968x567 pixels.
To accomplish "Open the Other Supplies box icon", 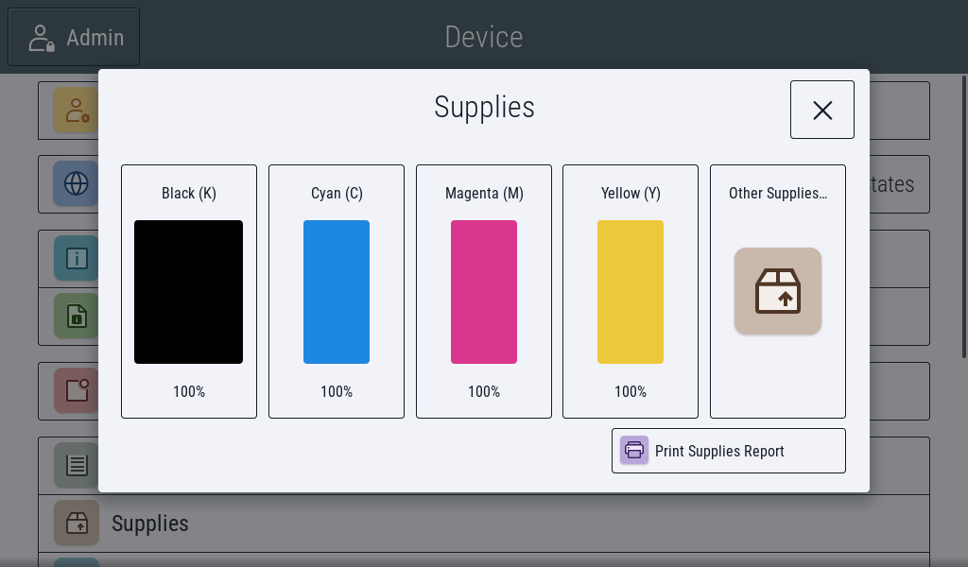I will click(x=777, y=291).
